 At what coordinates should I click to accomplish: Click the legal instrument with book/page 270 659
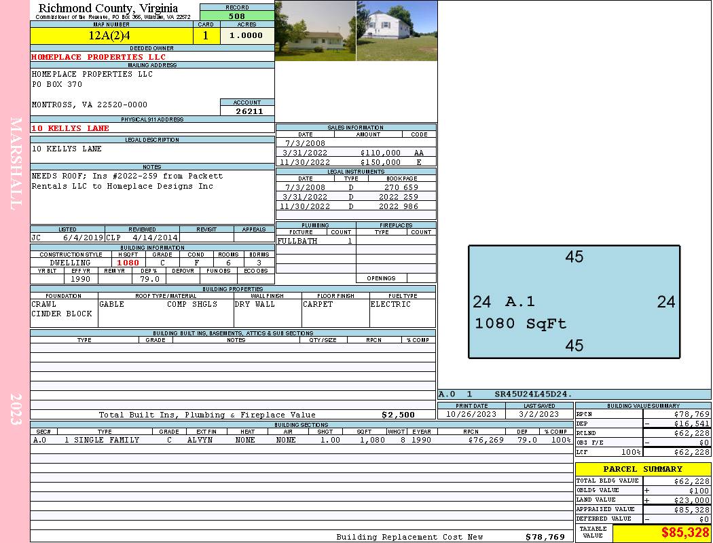click(355, 187)
